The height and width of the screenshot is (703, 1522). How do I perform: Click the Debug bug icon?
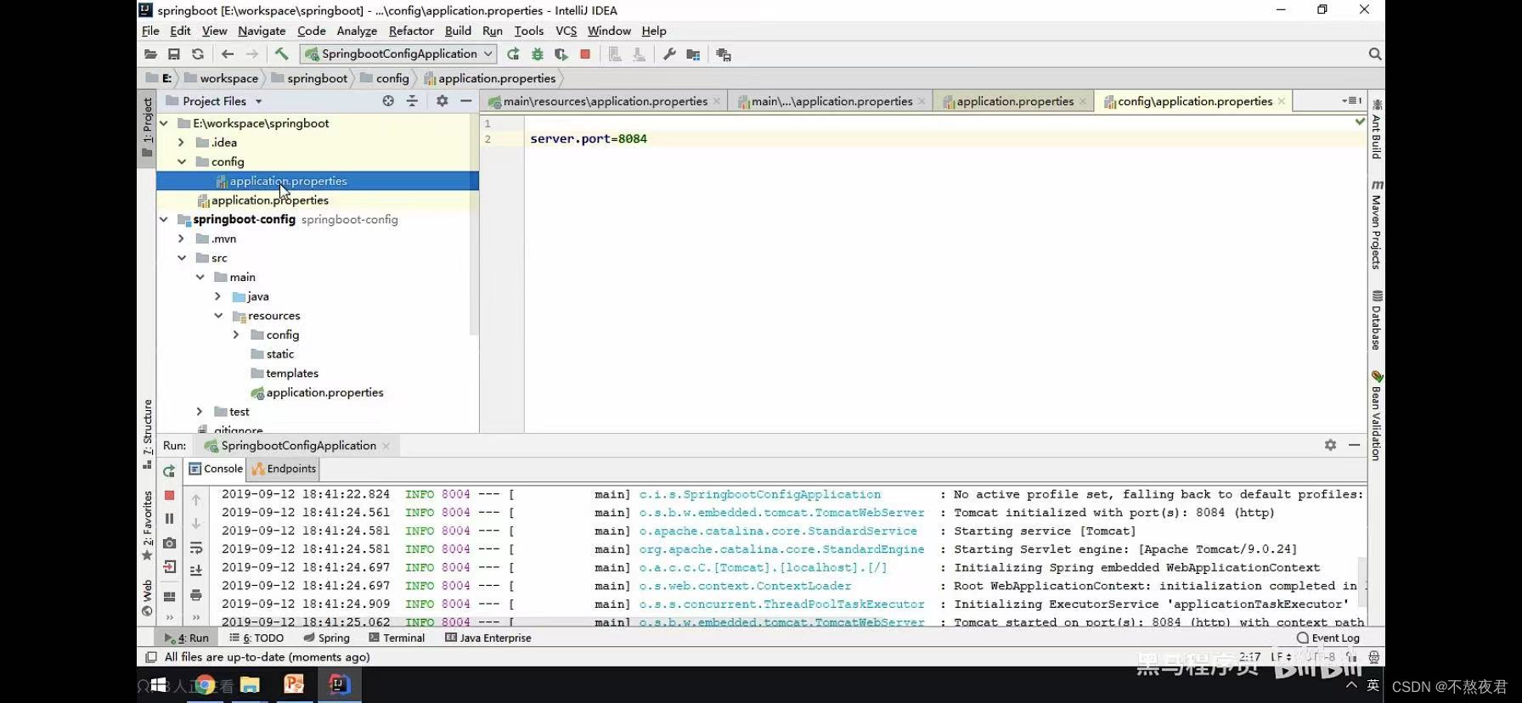pyautogui.click(x=537, y=54)
